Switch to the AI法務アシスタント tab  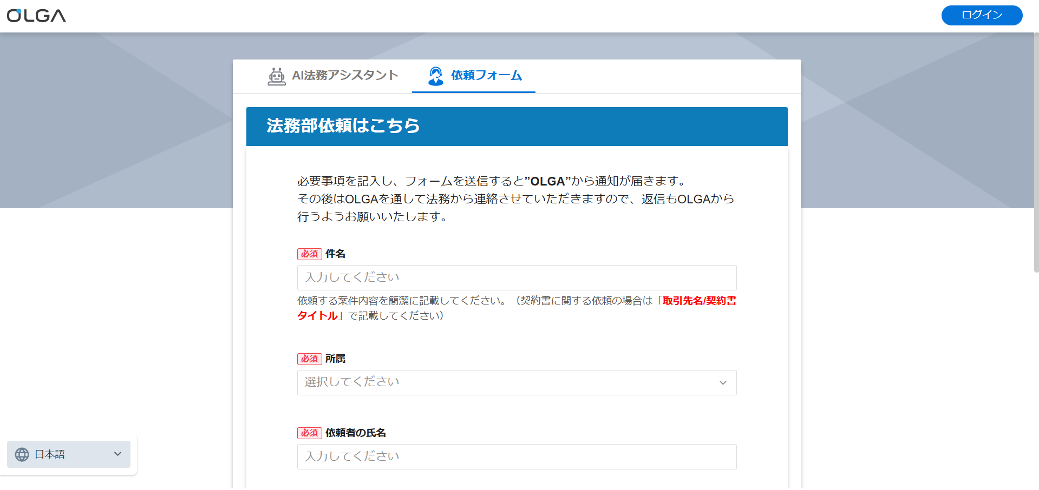coord(334,76)
